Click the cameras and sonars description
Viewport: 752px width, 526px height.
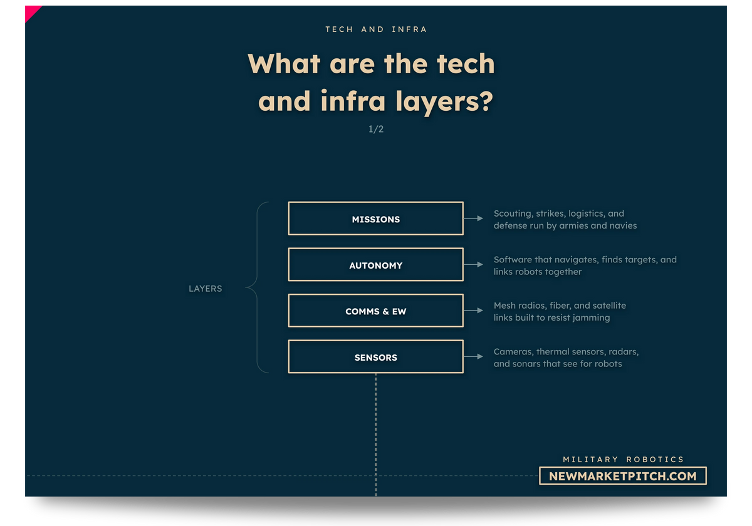click(x=566, y=358)
